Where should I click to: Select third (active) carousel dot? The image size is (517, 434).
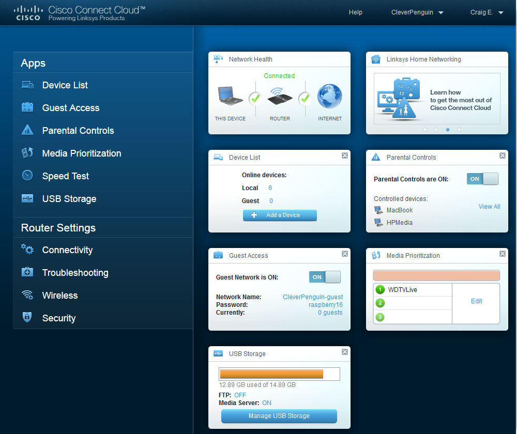coord(447,130)
